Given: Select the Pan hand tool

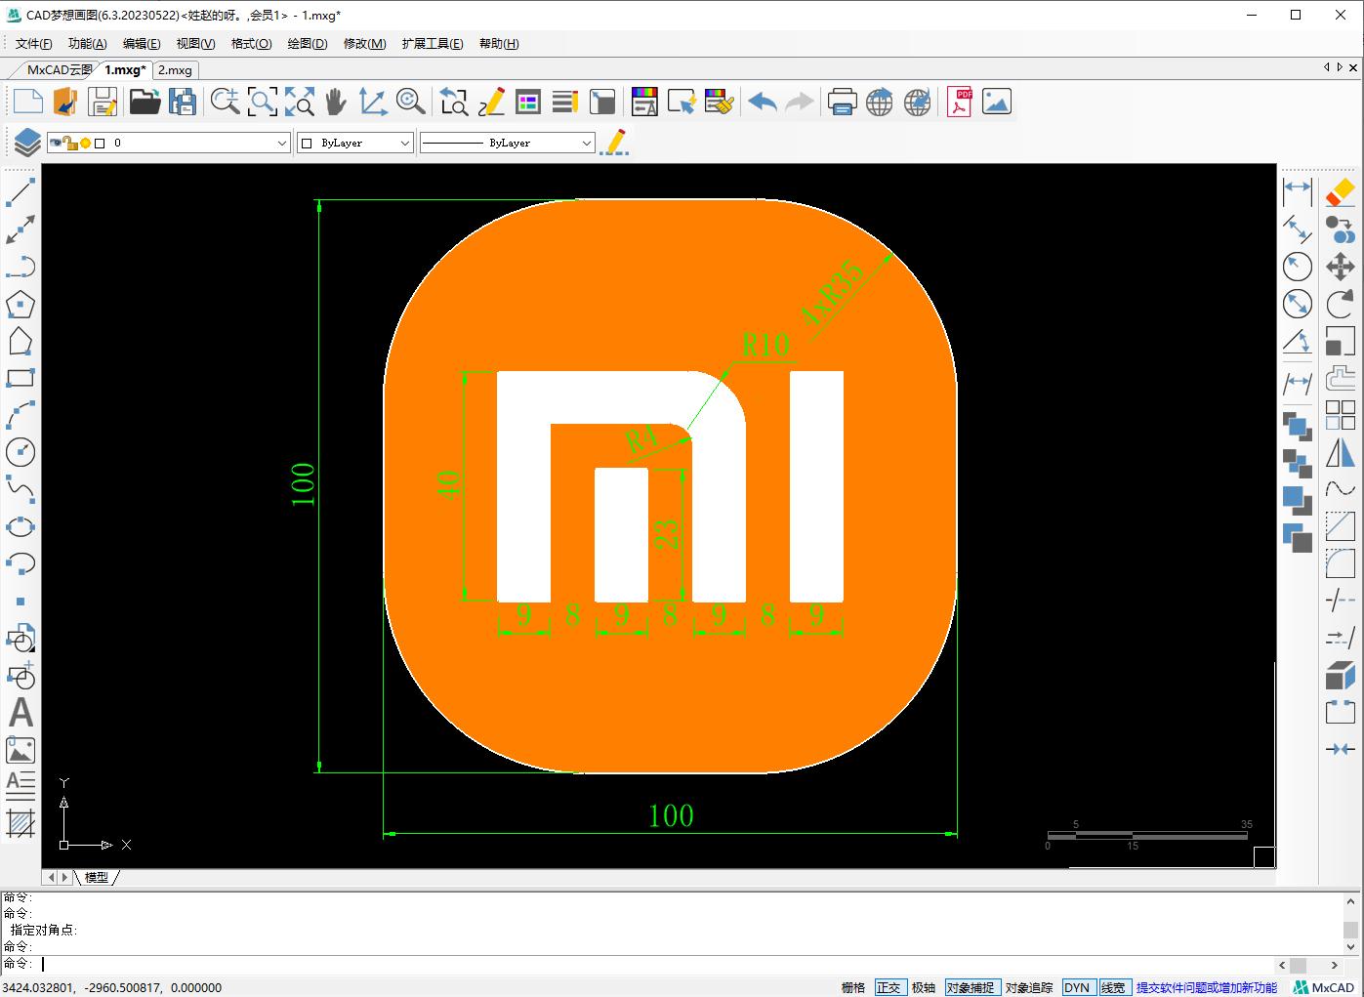Looking at the screenshot, I should (x=336, y=102).
